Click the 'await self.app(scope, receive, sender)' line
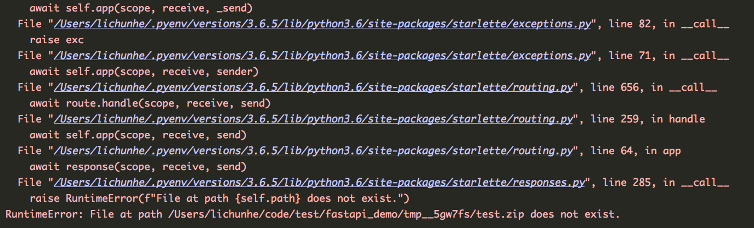 point(144,72)
